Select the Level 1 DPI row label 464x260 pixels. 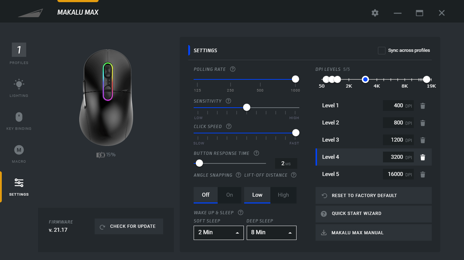330,106
